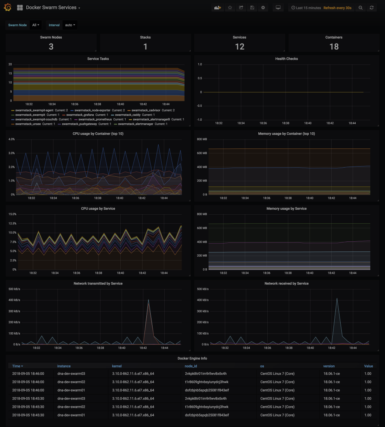
Task: Click the dashboards grid icon
Action: click(x=20, y=8)
